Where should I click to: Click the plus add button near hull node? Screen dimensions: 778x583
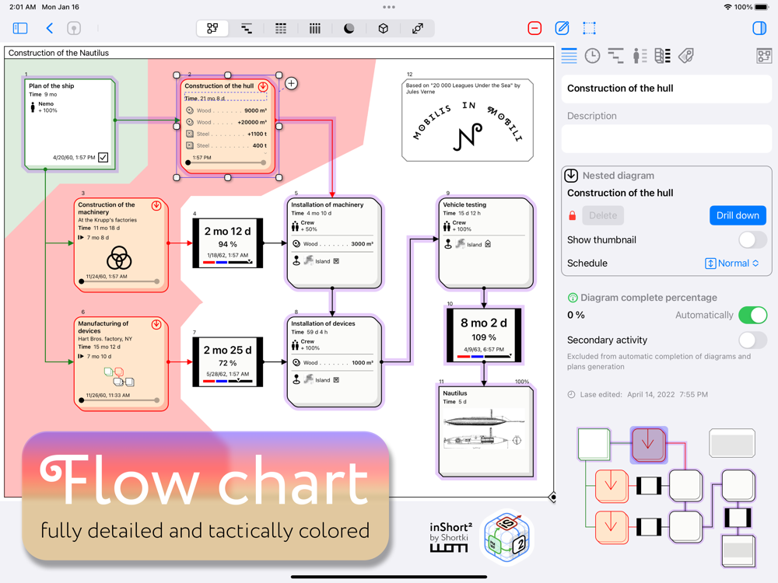coord(291,83)
